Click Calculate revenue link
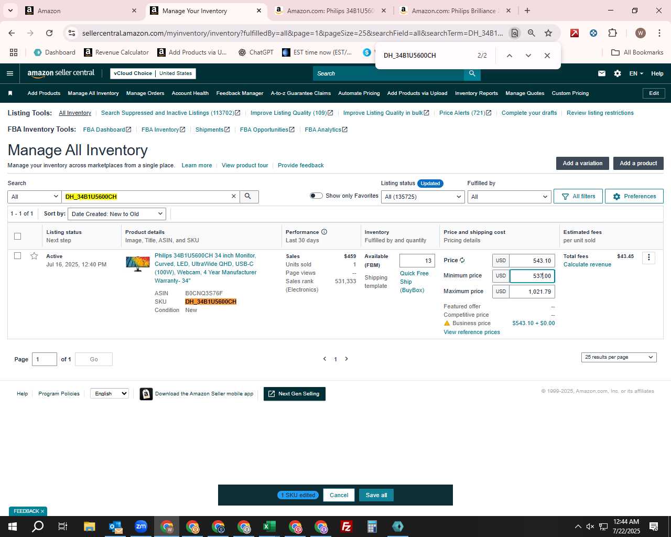 pyautogui.click(x=587, y=264)
